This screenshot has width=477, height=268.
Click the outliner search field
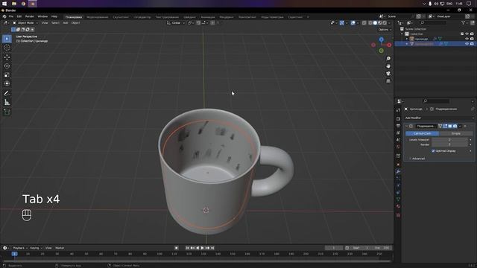433,23
